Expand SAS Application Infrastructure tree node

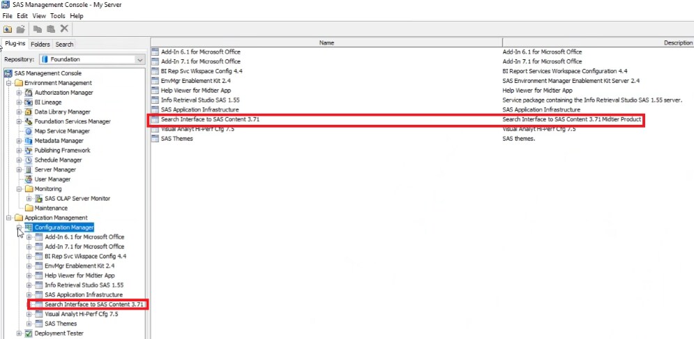tap(29, 295)
